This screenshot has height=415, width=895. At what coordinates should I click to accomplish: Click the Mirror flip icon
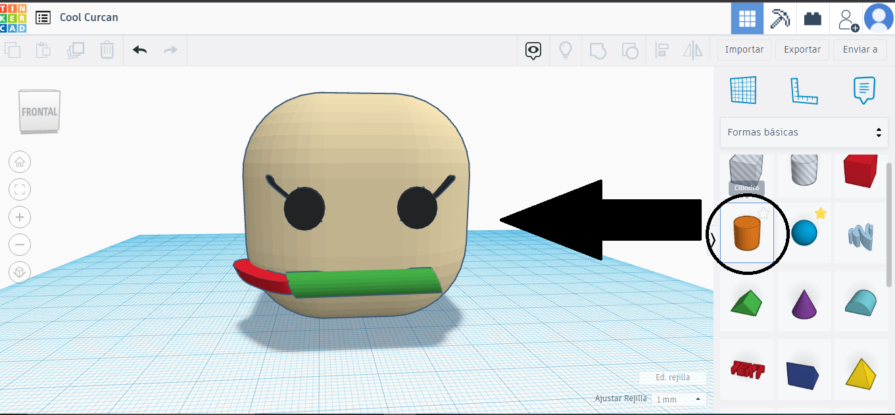tap(693, 50)
